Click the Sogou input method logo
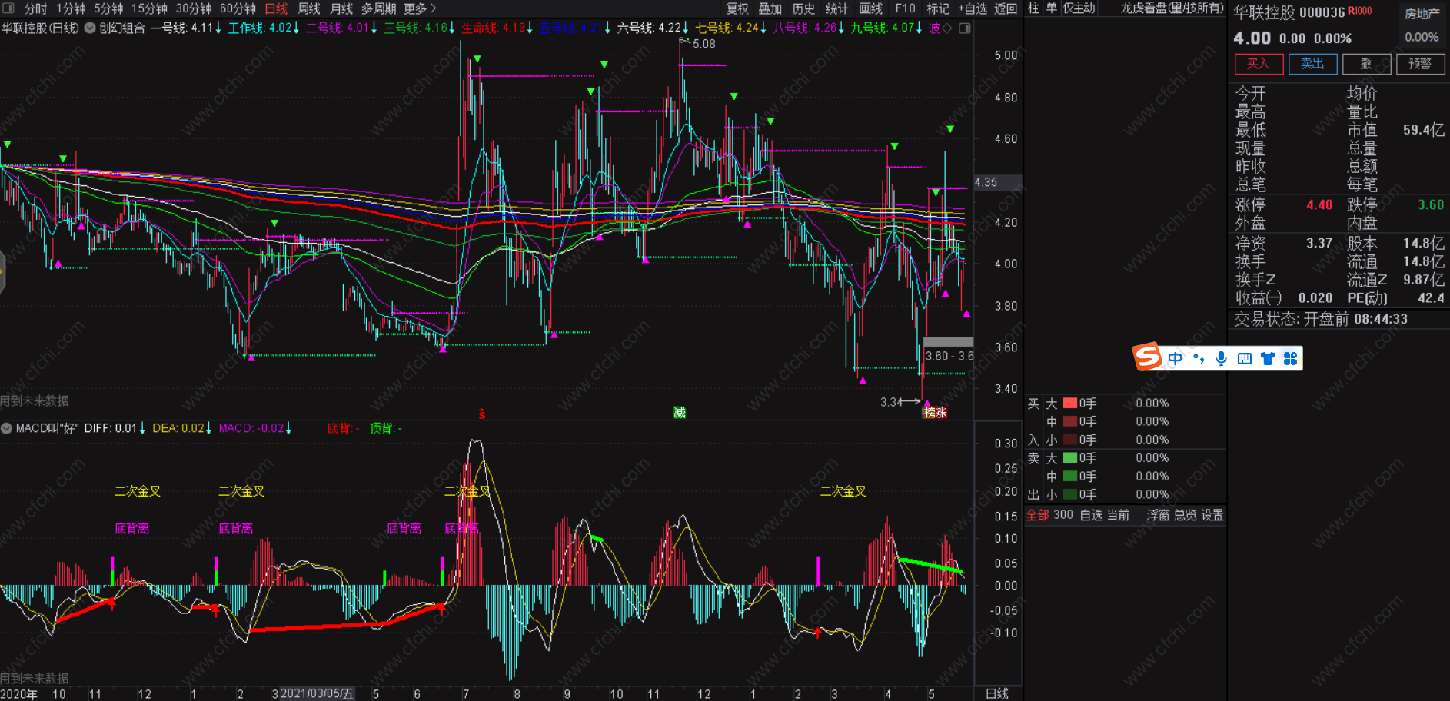 [x=1147, y=357]
